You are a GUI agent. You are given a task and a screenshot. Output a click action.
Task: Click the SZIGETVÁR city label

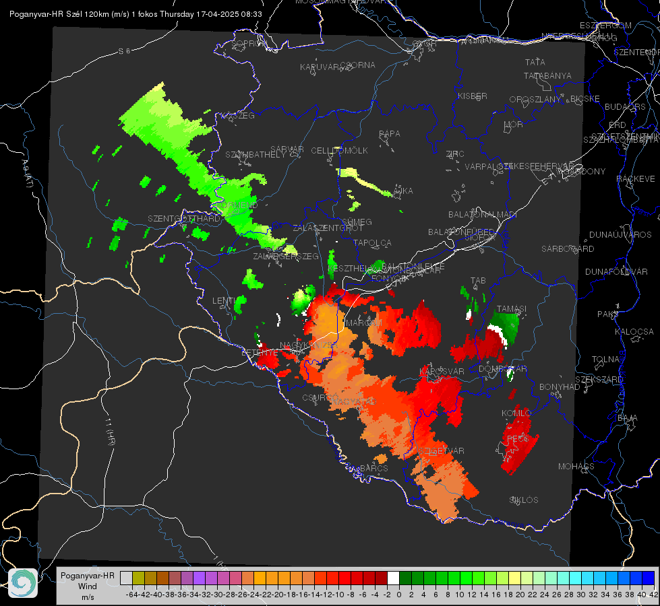442,451
